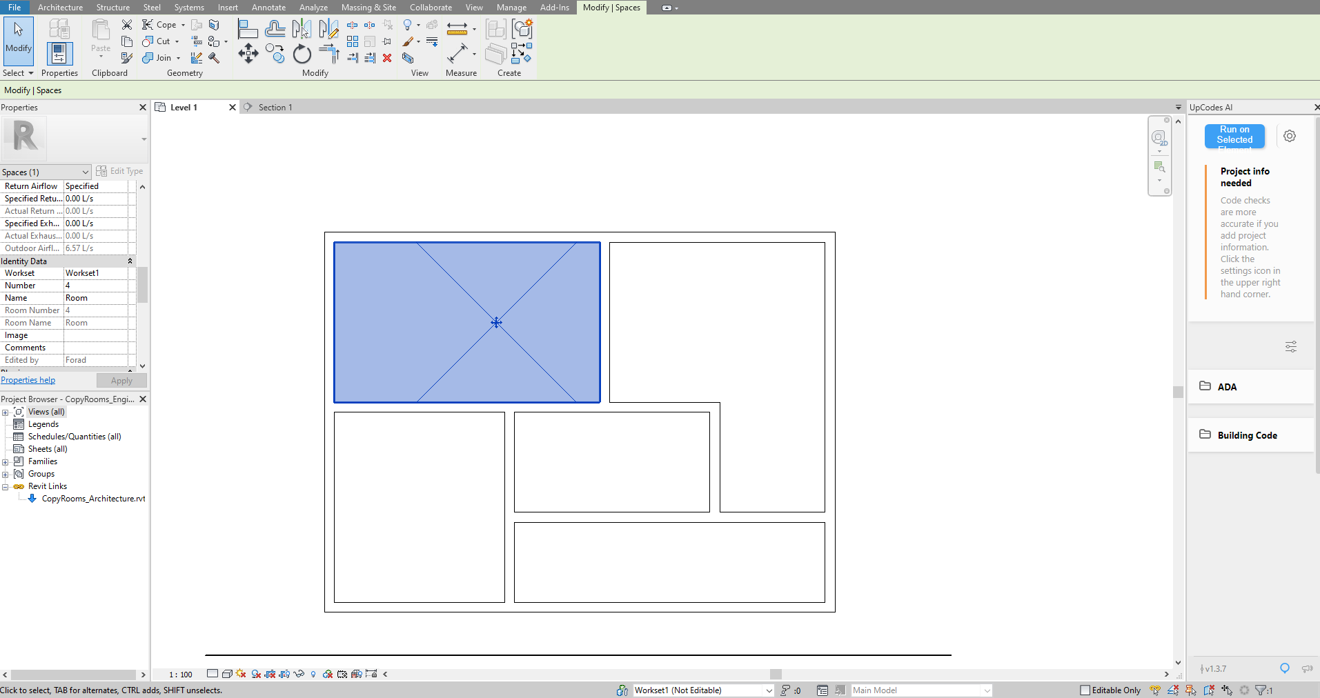Open the Architecture ribbon tab
Image resolution: width=1320 pixels, height=698 pixels.
60,8
